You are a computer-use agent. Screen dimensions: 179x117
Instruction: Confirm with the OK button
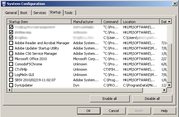point(89,111)
